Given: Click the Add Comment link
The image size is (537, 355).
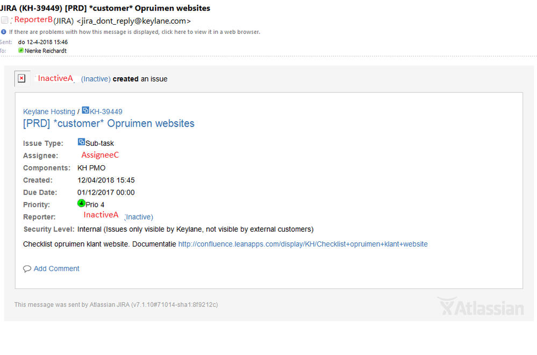Looking at the screenshot, I should 56,269.
